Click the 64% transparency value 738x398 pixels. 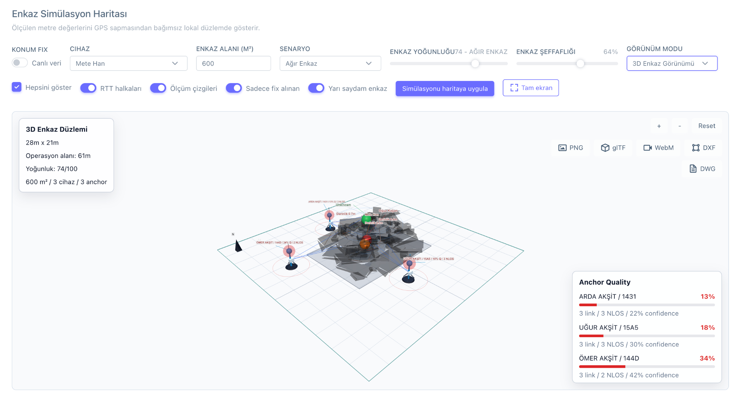[610, 52]
